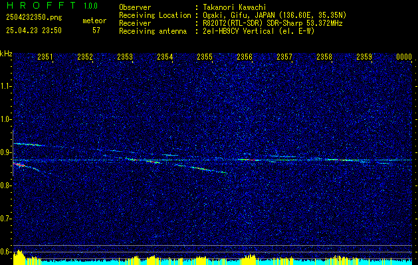Click the 2354 time axis marker
This screenshot has width=418, height=265.
[165, 57]
